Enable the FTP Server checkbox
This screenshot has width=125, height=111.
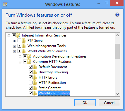(19, 40)
